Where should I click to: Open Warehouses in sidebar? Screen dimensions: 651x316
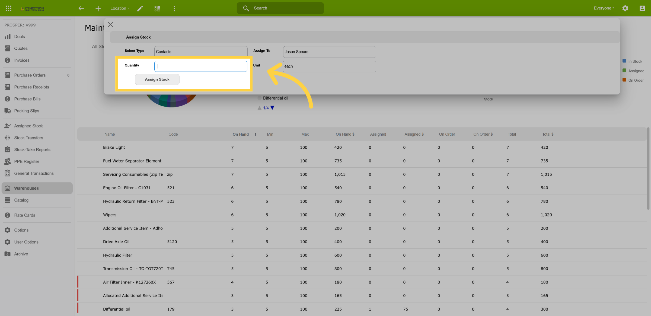37,188
